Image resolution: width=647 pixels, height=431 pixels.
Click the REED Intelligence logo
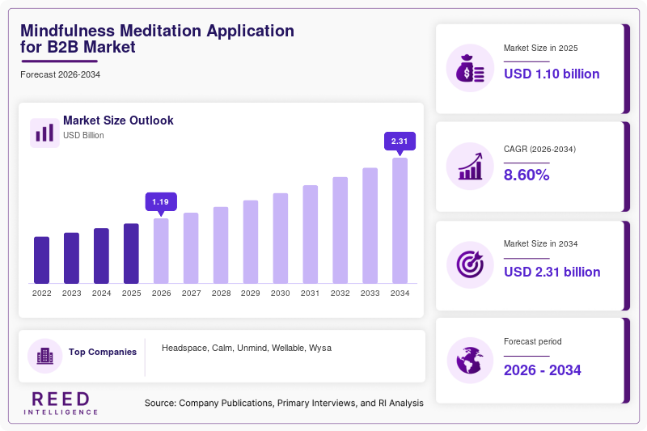61,403
